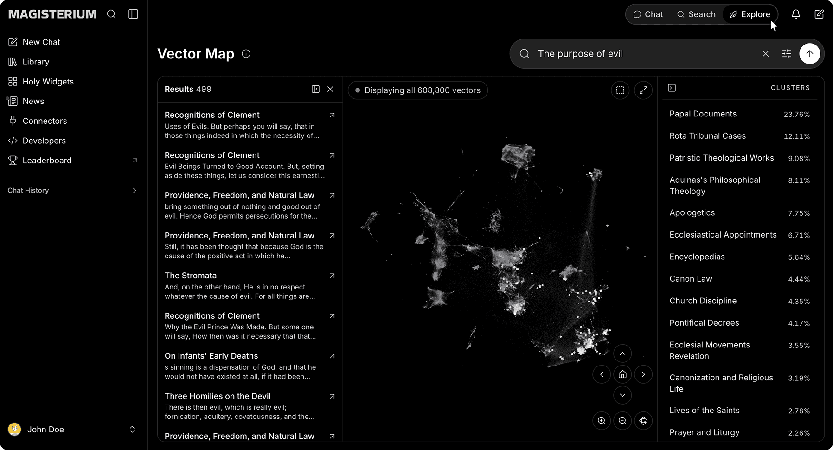Open the Vector Map info icon
This screenshot has width=833, height=450.
pyautogui.click(x=246, y=54)
